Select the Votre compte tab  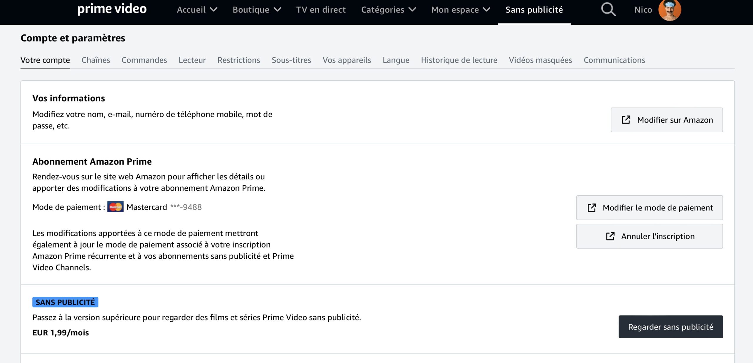coord(45,60)
